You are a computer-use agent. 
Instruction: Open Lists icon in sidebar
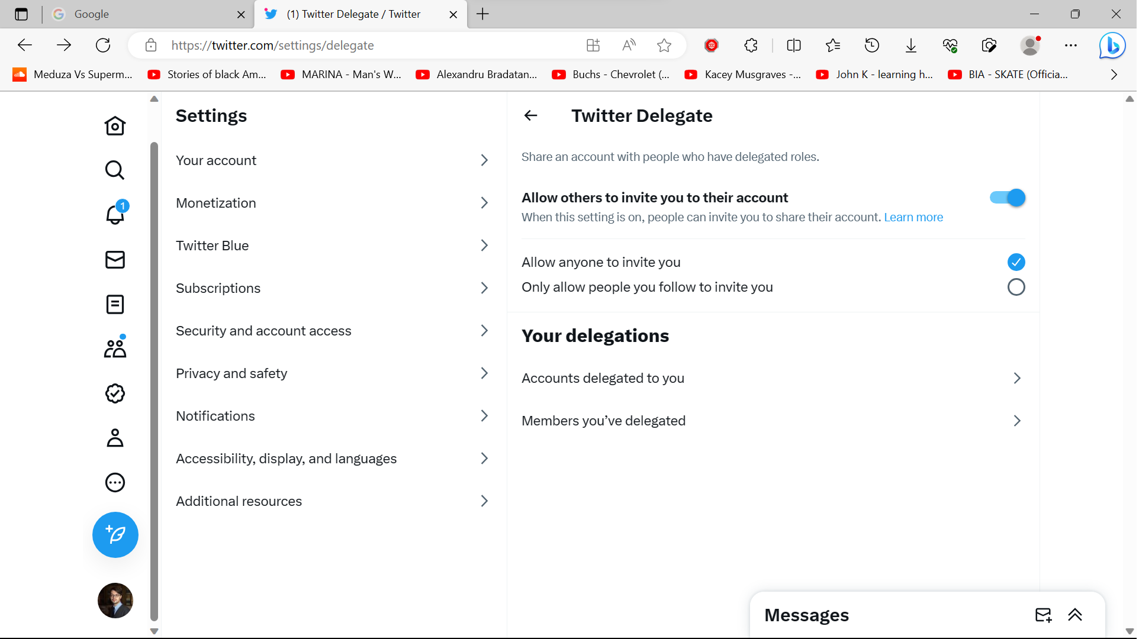tap(115, 304)
